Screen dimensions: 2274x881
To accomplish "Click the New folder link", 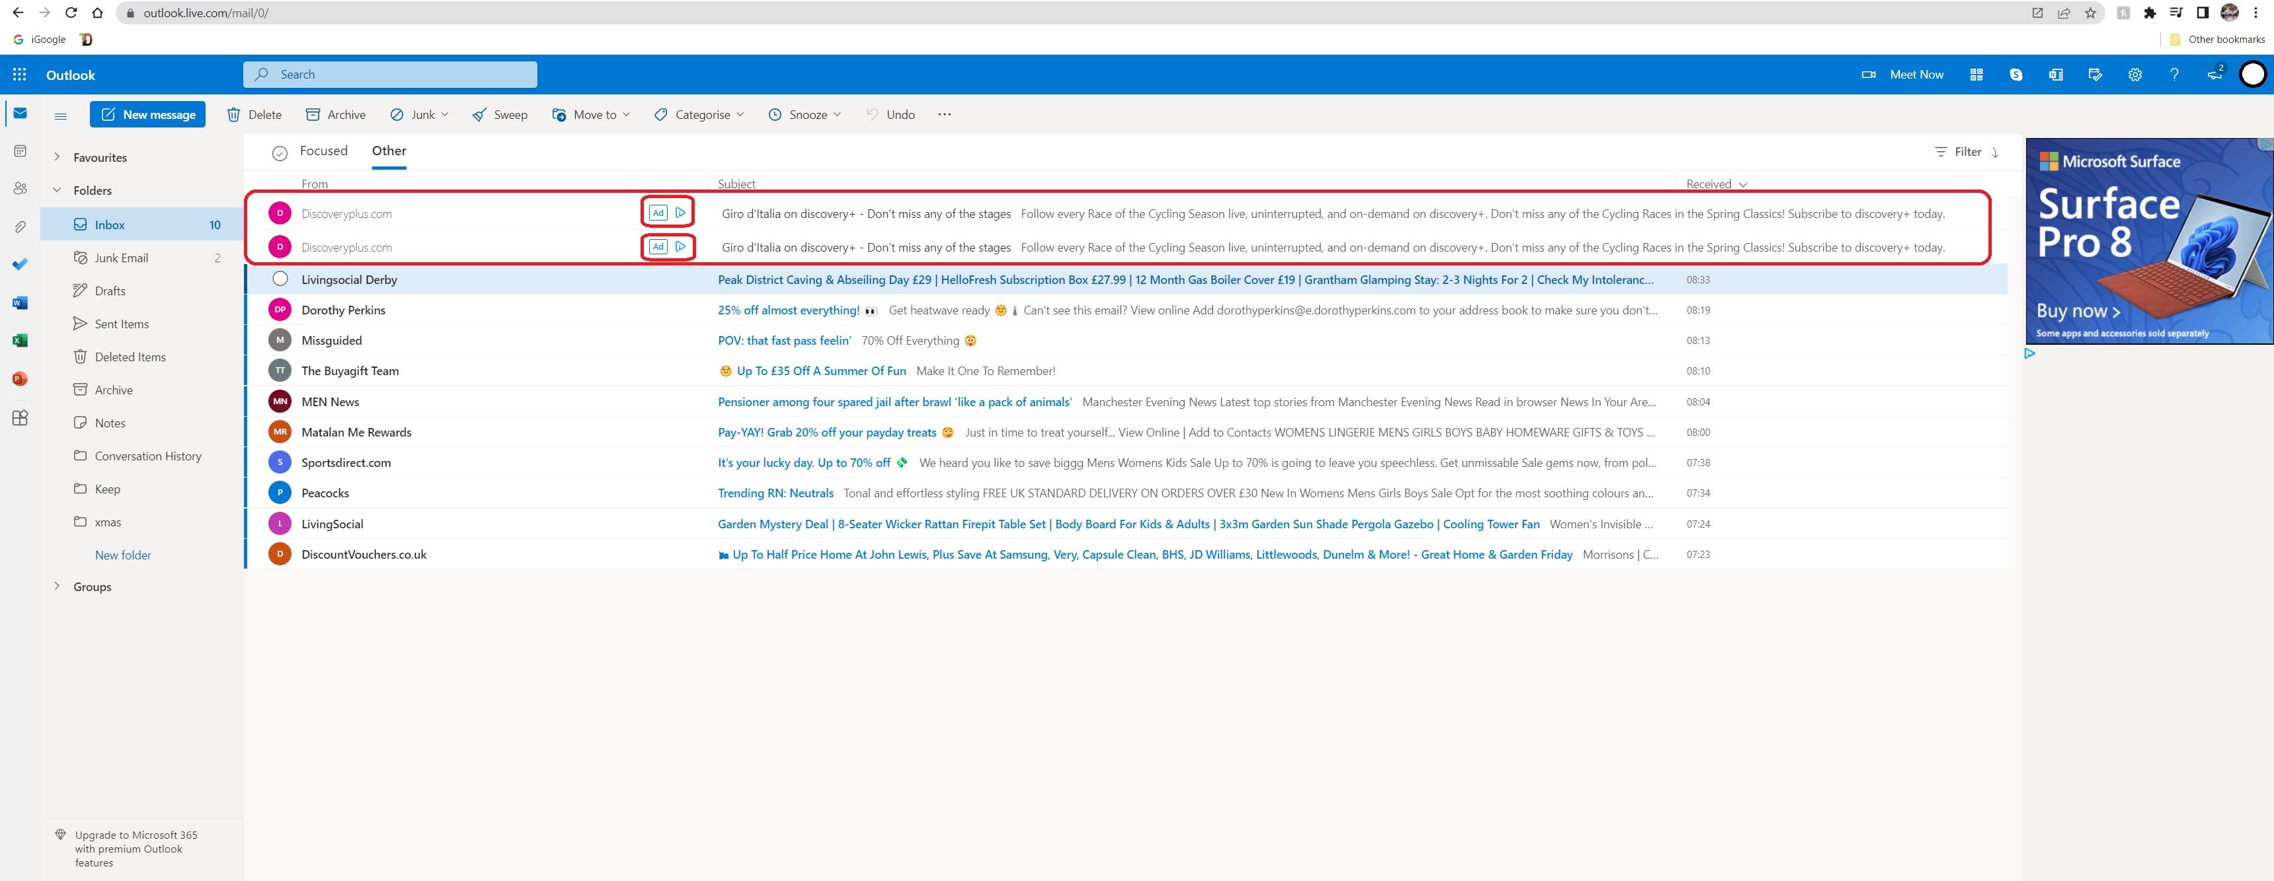I will pyautogui.click(x=123, y=555).
